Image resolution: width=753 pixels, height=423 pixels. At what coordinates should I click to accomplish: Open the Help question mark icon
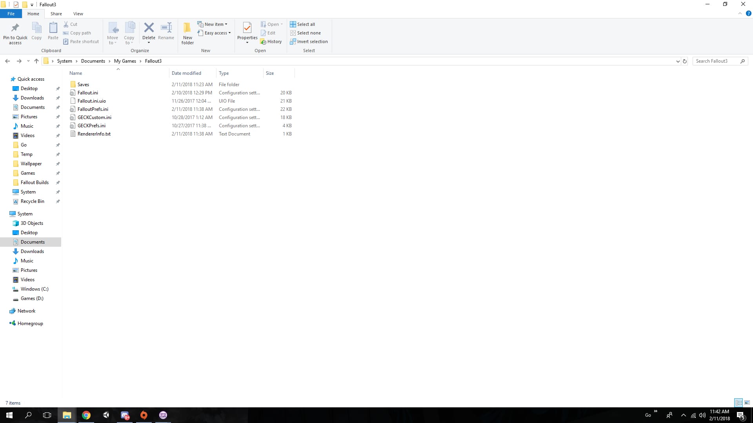coord(748,13)
